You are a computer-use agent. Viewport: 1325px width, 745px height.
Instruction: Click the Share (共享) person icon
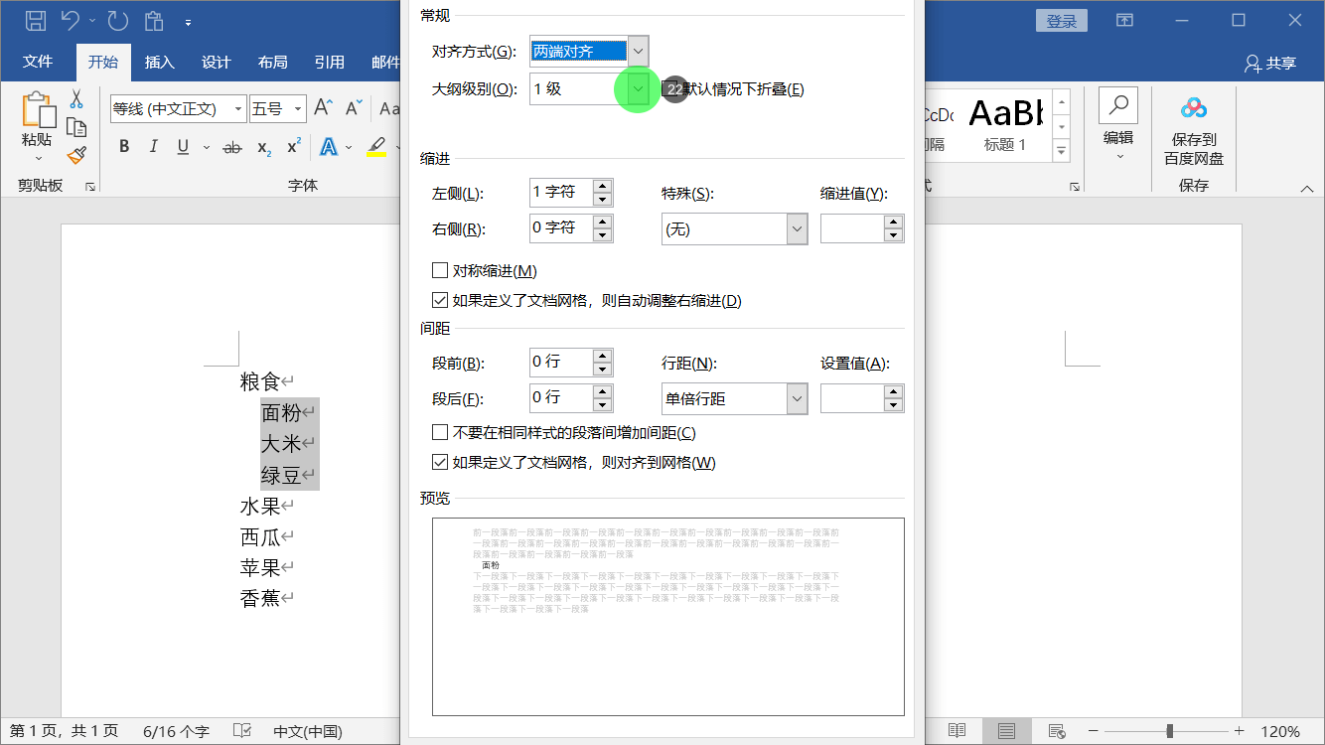point(1253,63)
